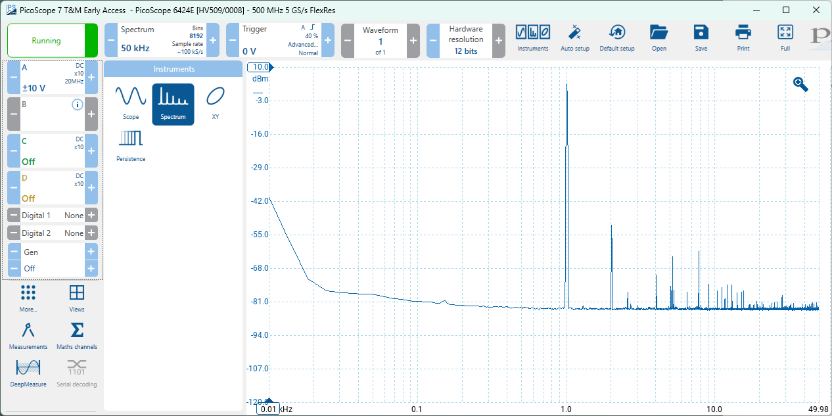Increase Spectrum frequency range
Image resolution: width=832 pixels, height=416 pixels.
click(x=213, y=40)
